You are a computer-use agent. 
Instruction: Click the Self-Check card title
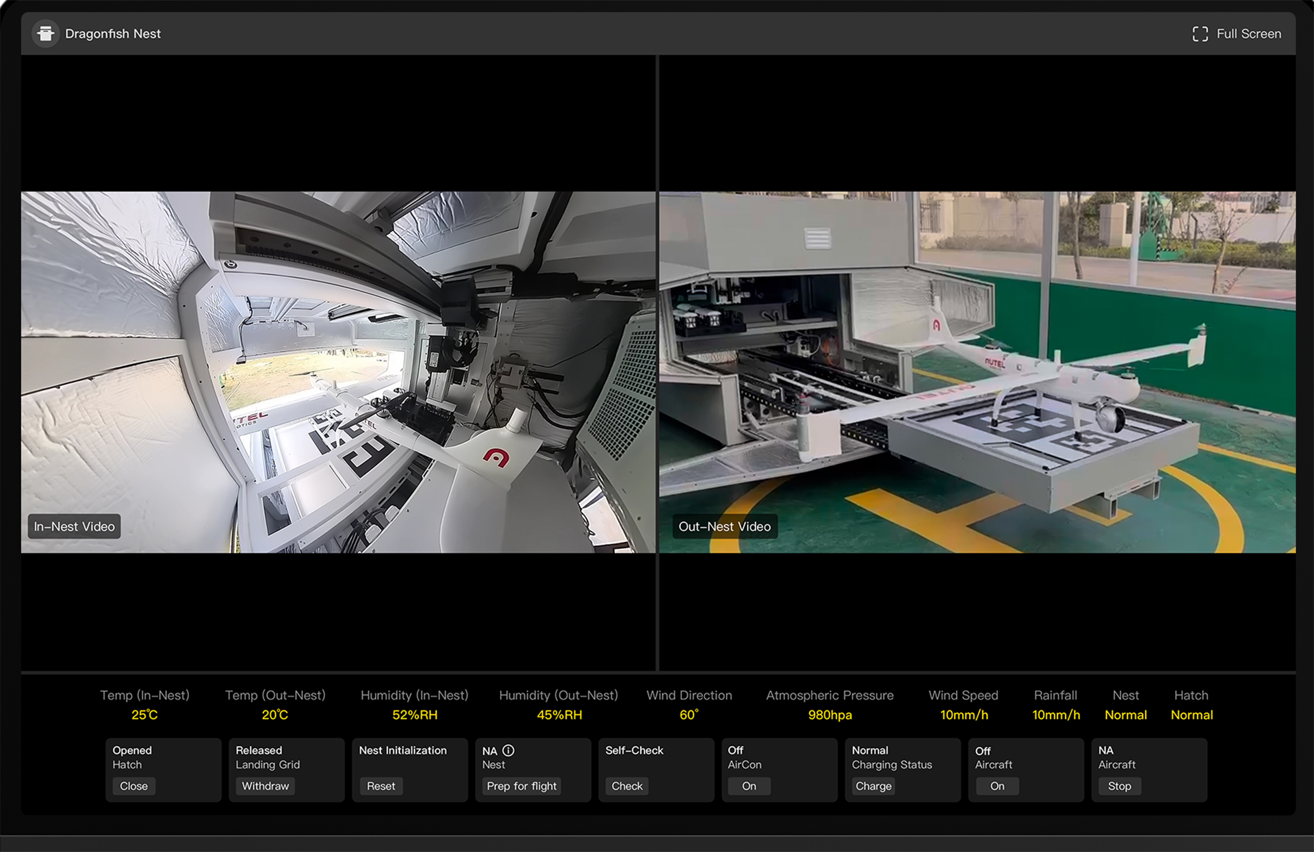point(634,750)
